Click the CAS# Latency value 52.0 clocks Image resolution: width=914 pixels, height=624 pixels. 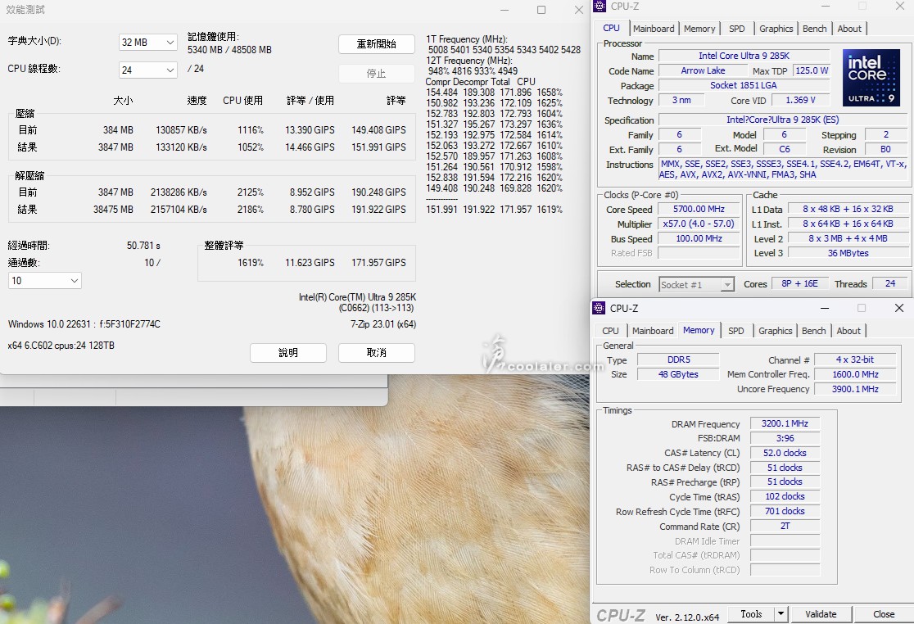(785, 453)
